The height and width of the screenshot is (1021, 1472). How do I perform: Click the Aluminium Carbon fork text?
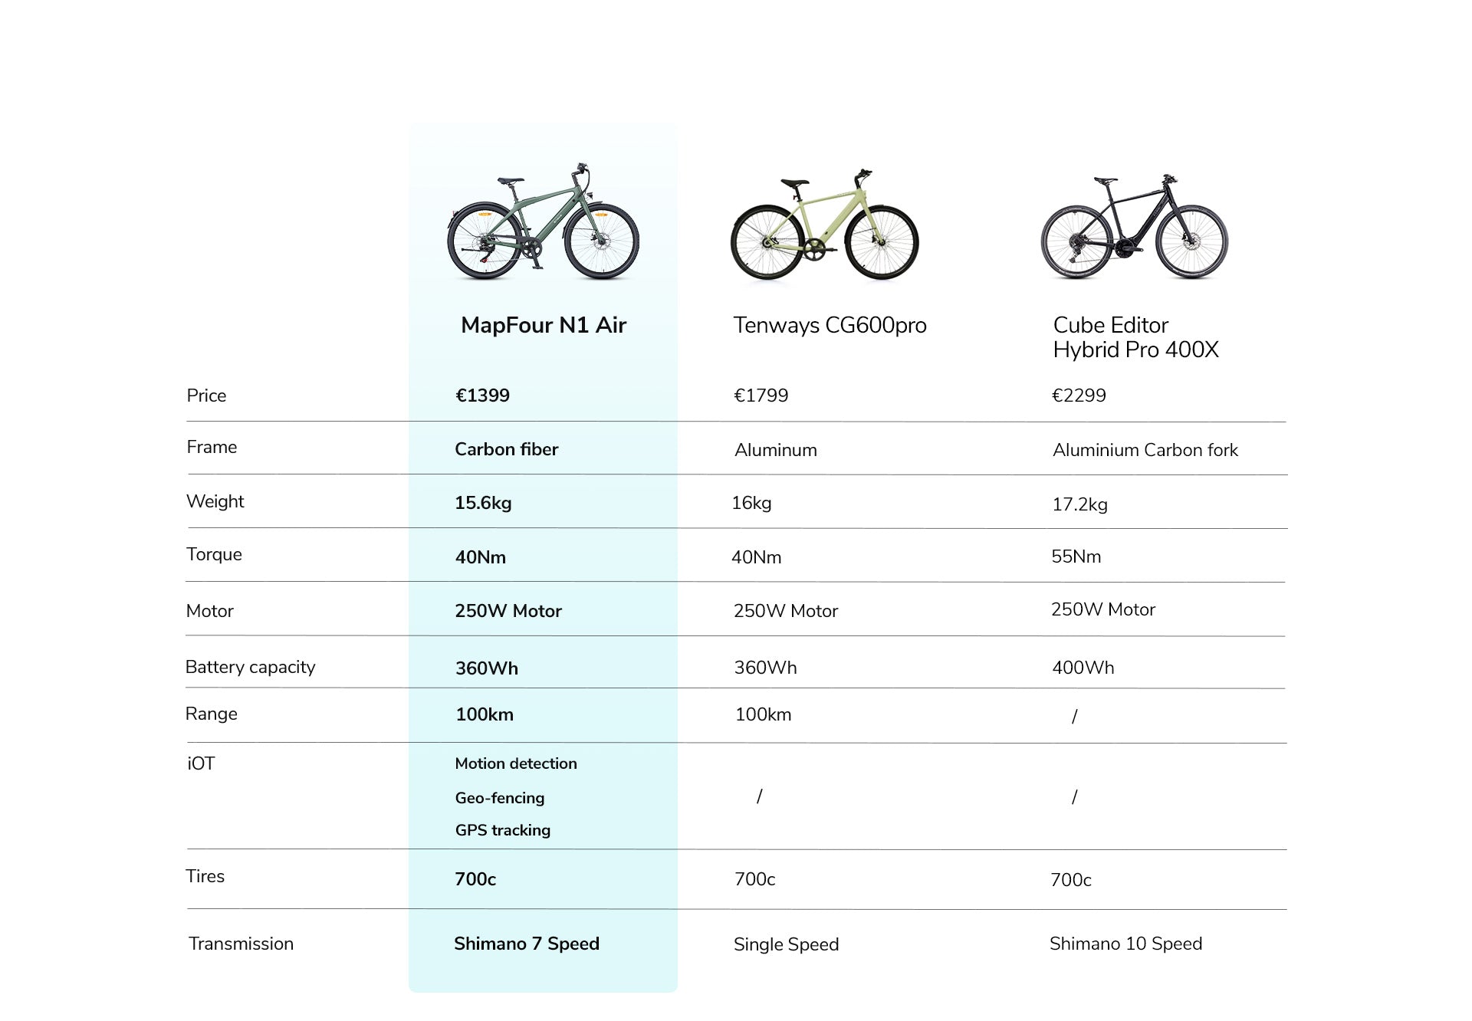click(x=1145, y=450)
